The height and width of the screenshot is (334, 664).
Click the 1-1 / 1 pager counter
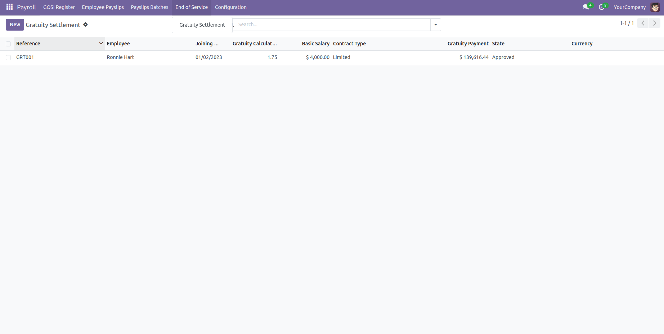point(627,23)
